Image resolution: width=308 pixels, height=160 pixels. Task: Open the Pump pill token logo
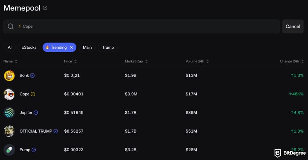point(9,150)
